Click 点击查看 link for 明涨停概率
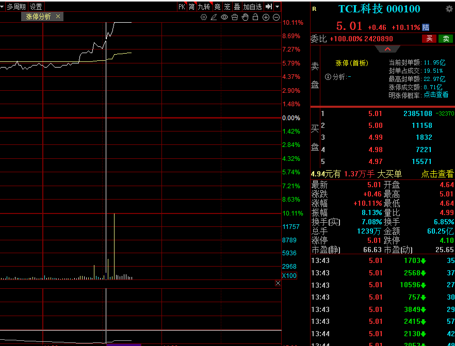455x346 pixels. click(436, 94)
